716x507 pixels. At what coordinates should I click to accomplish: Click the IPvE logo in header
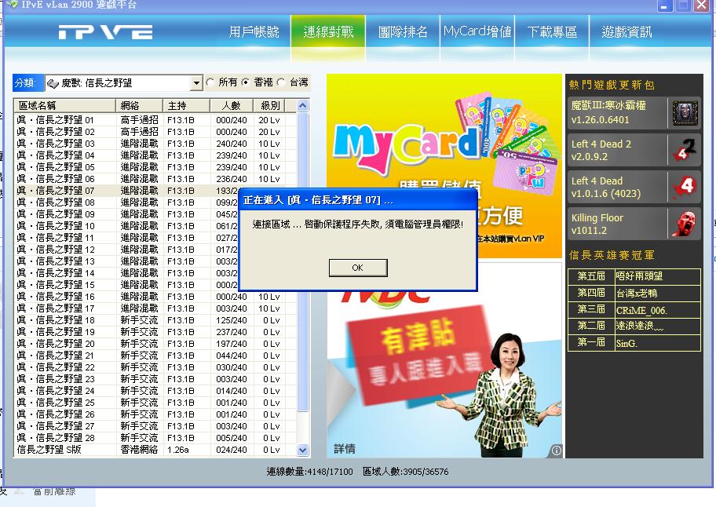(x=105, y=33)
